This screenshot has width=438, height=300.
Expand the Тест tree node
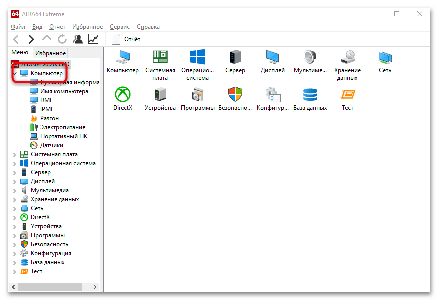tap(15, 272)
